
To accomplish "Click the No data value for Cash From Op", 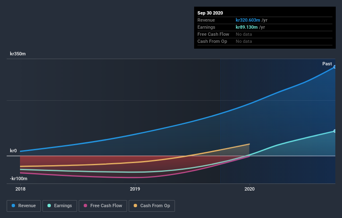I will point(244,41).
